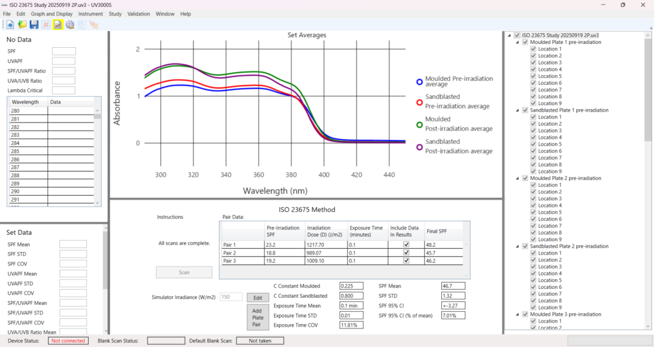Click the C Constant Moulded input field
Screen dimensions: 654x347
(351, 286)
